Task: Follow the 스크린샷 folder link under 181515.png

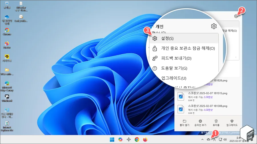Action: point(208,97)
